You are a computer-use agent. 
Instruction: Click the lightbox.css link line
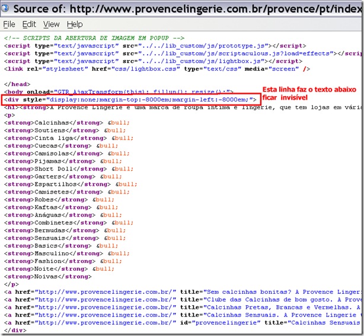157,69
